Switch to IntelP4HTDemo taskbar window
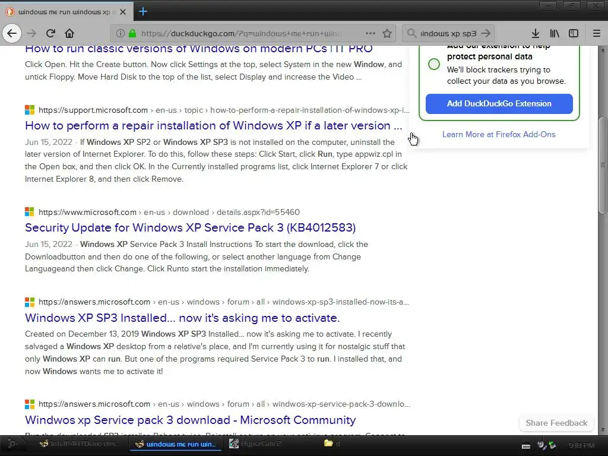 [x=80, y=444]
